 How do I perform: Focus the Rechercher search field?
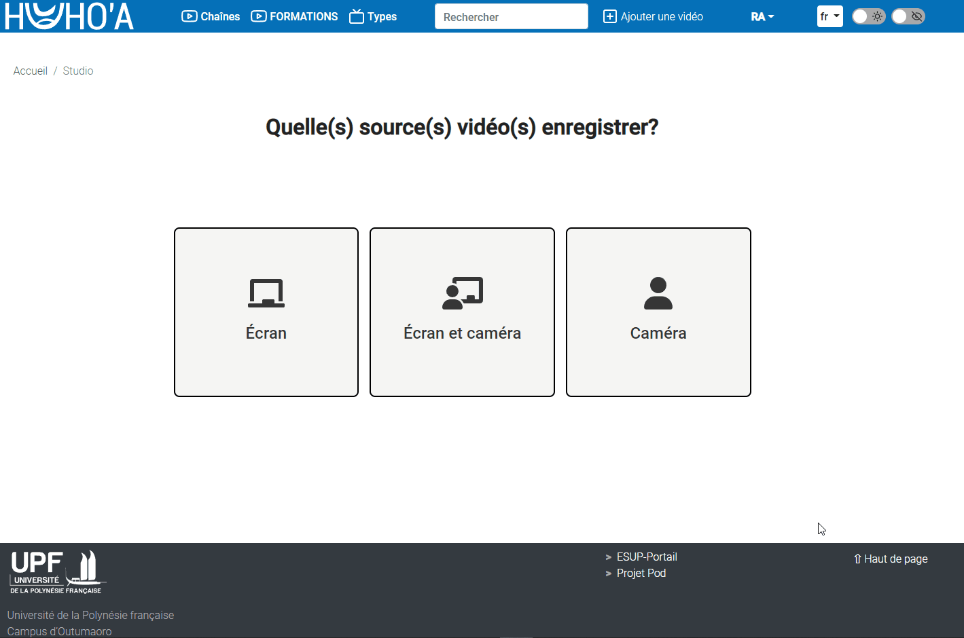(511, 16)
